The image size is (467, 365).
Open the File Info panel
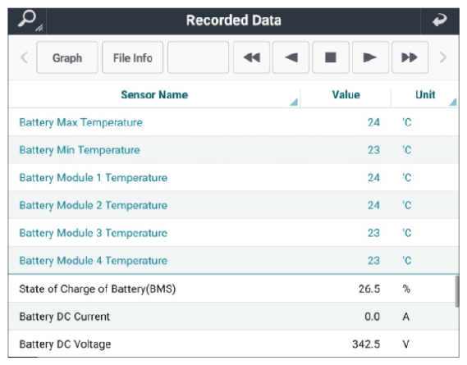pos(132,57)
